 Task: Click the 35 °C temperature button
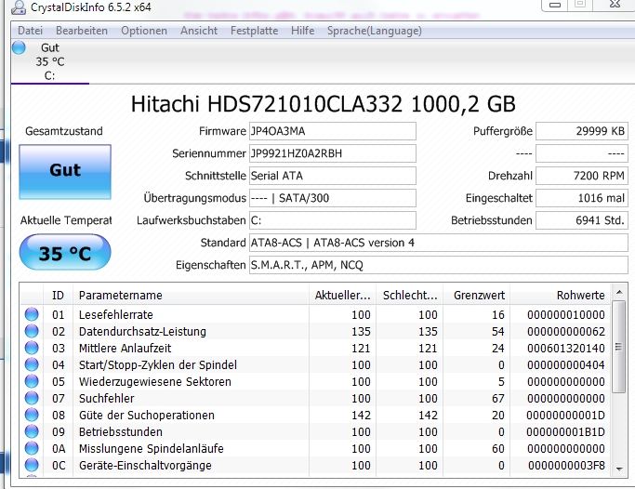(65, 252)
